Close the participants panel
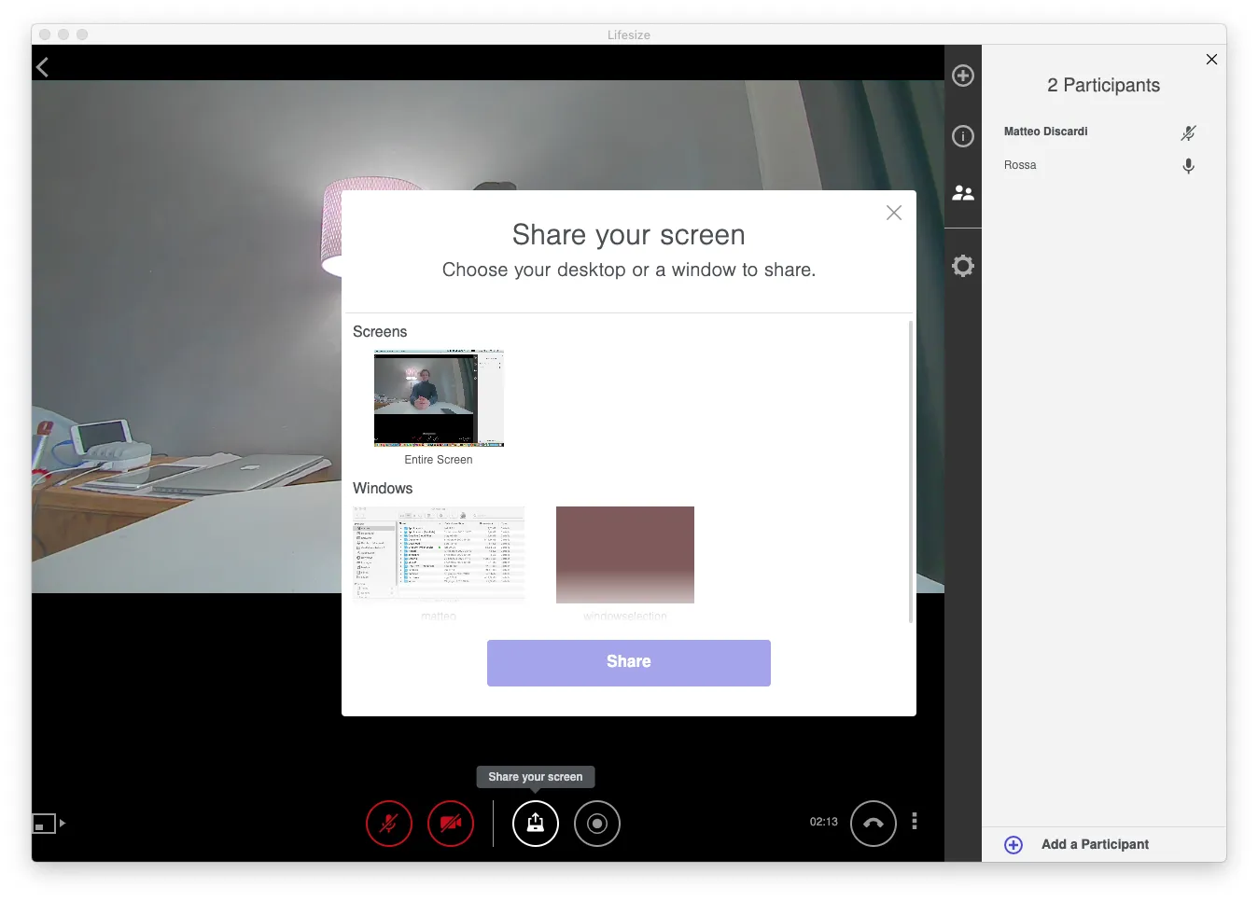The image size is (1258, 901). (x=1211, y=60)
